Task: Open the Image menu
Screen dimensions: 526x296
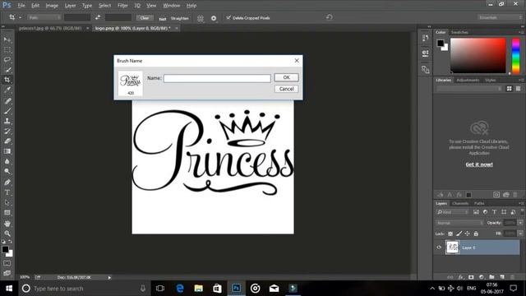Action: (52, 6)
